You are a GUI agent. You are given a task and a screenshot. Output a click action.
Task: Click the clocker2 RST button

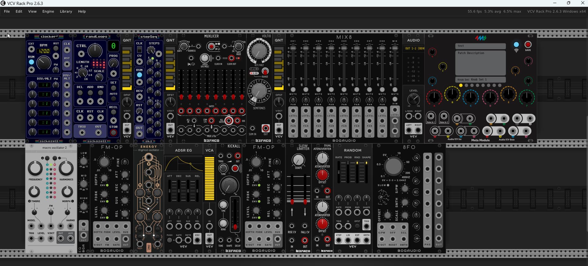coord(56,48)
